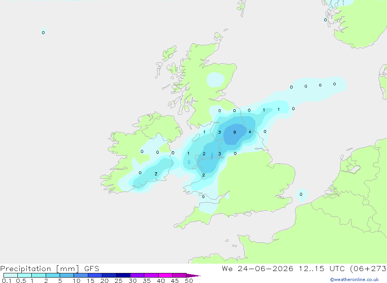Click the 20 to 25 mm legend swatch
387x283 pixels.
tap(109, 275)
